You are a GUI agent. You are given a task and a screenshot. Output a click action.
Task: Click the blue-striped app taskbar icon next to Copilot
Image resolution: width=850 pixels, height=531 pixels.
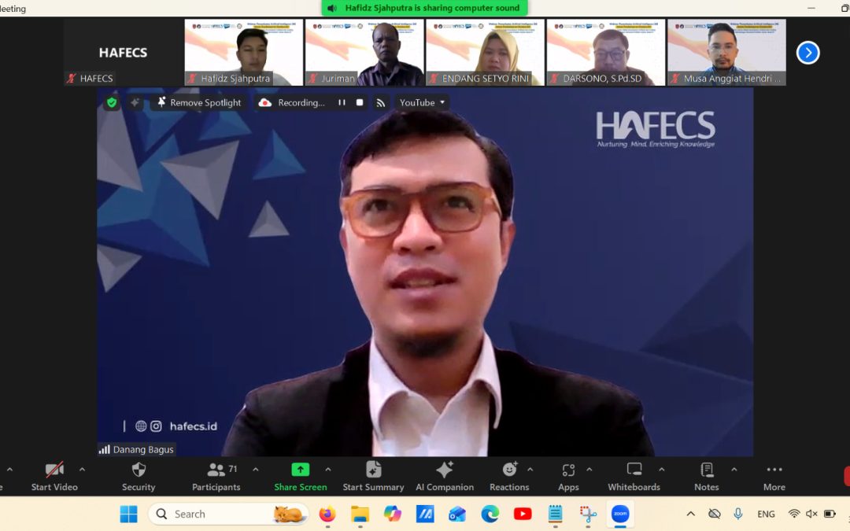[425, 514]
